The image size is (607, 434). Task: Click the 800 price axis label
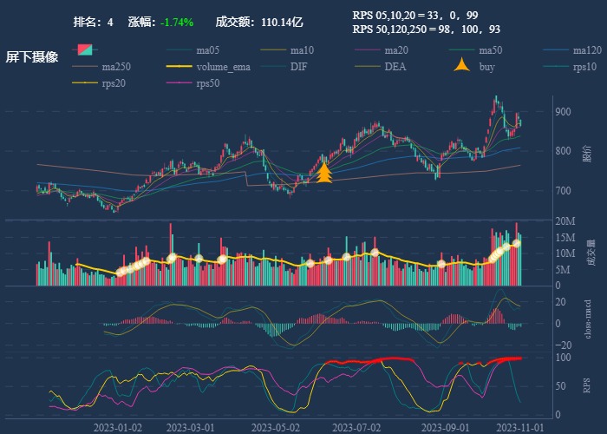point(563,151)
